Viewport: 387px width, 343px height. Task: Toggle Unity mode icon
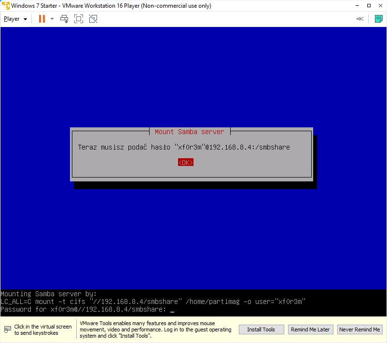click(93, 19)
